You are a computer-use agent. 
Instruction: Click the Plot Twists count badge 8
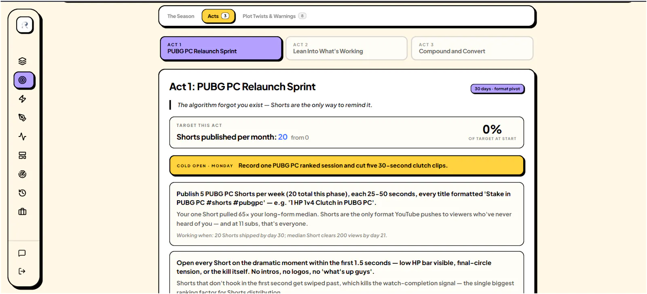pyautogui.click(x=302, y=16)
